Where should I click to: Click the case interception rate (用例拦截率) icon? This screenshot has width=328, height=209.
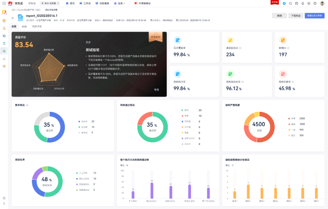click(x=283, y=74)
